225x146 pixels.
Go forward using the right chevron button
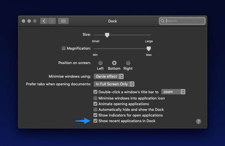coord(52,21)
